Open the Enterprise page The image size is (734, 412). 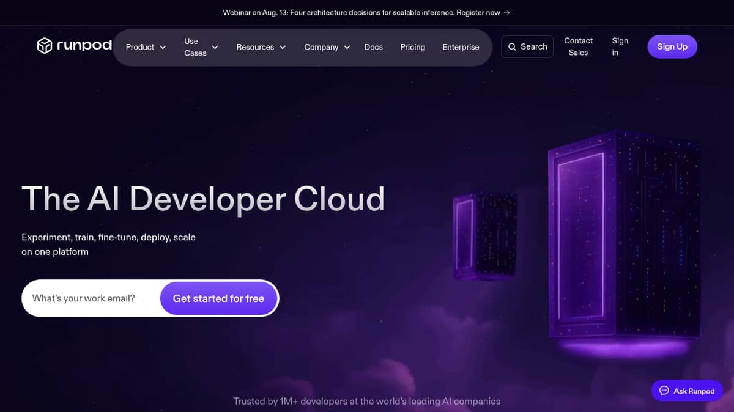point(461,47)
